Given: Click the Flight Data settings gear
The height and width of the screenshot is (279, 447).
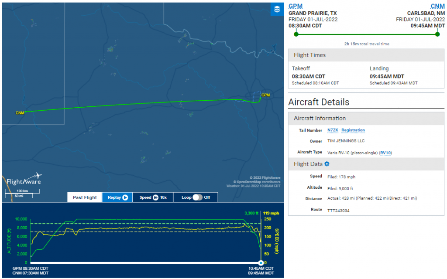Looking at the screenshot, I should pyautogui.click(x=327, y=164).
